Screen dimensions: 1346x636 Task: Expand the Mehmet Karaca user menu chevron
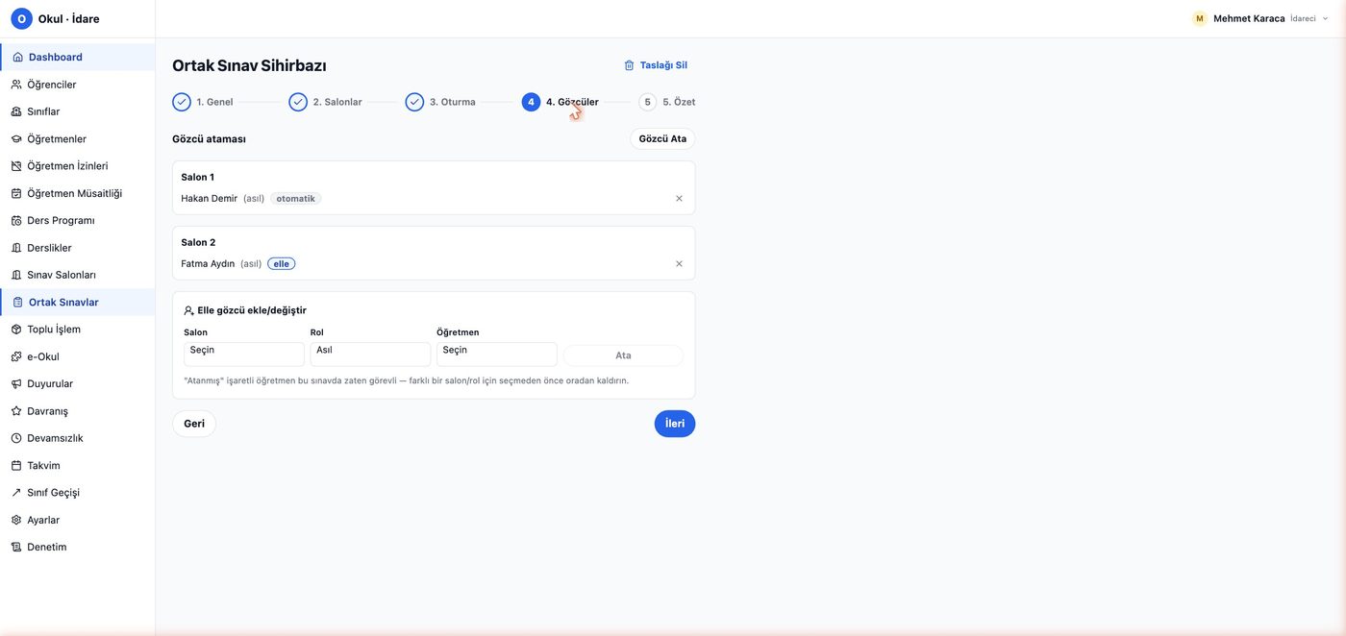pos(1326,18)
